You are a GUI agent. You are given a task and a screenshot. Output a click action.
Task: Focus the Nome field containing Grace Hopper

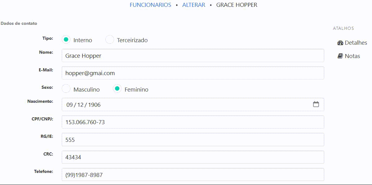pos(193,56)
